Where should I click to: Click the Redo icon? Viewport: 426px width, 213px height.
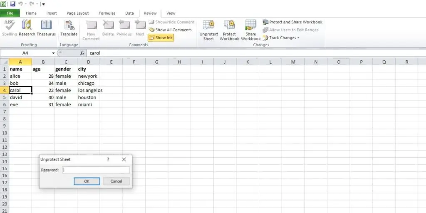pos(31,4)
